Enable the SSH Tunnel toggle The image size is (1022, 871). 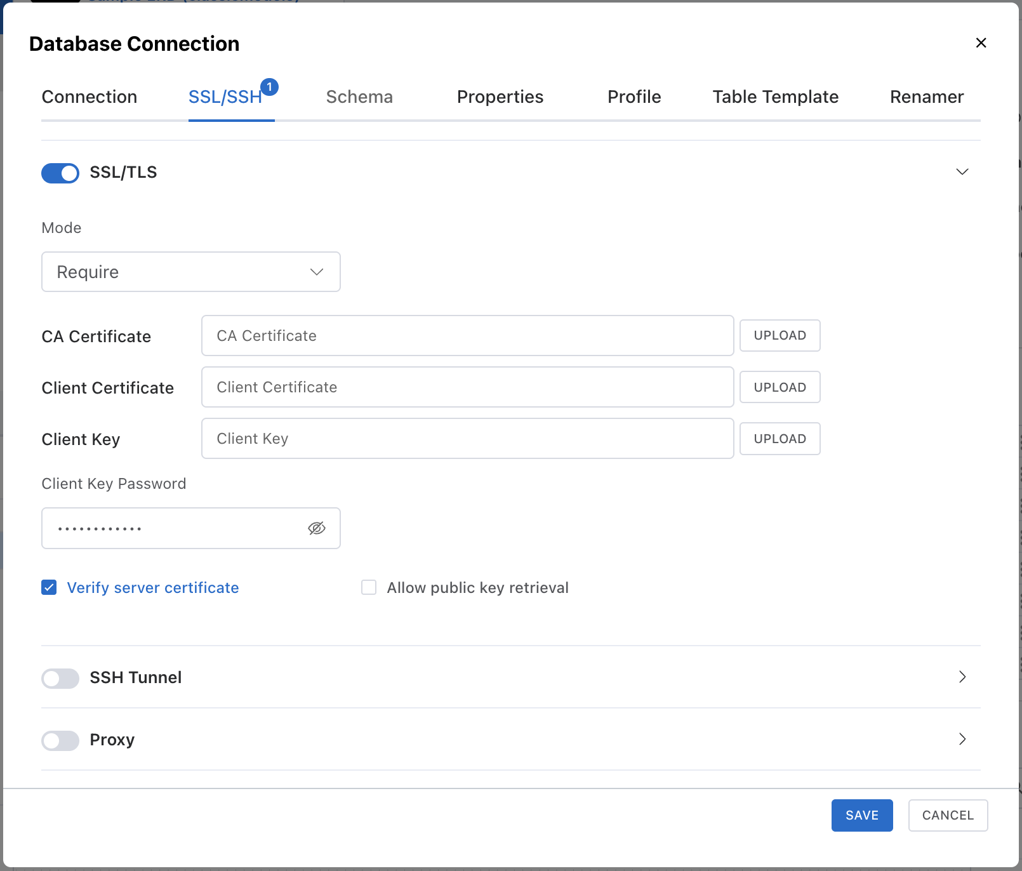(x=60, y=678)
